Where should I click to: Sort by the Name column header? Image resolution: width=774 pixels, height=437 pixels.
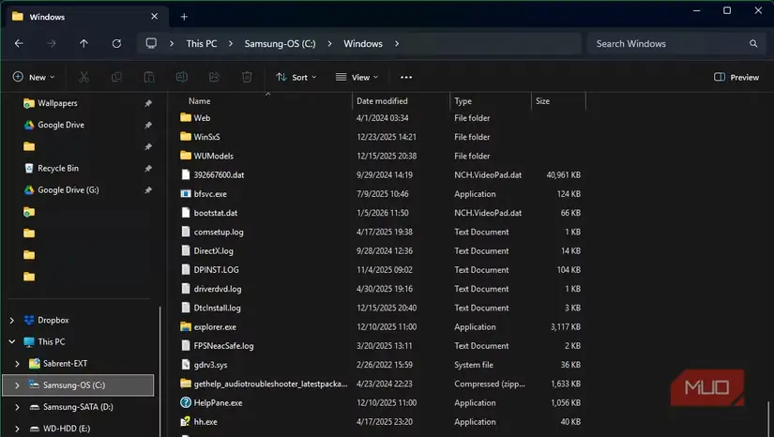click(200, 100)
